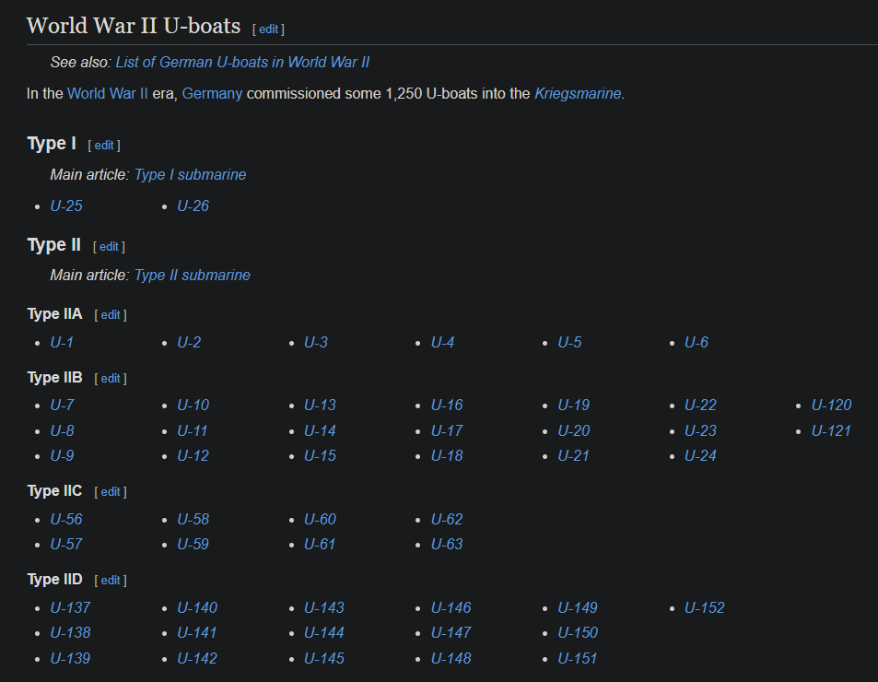Open the U-21 link
Screen dimensions: 878x682
573,456
